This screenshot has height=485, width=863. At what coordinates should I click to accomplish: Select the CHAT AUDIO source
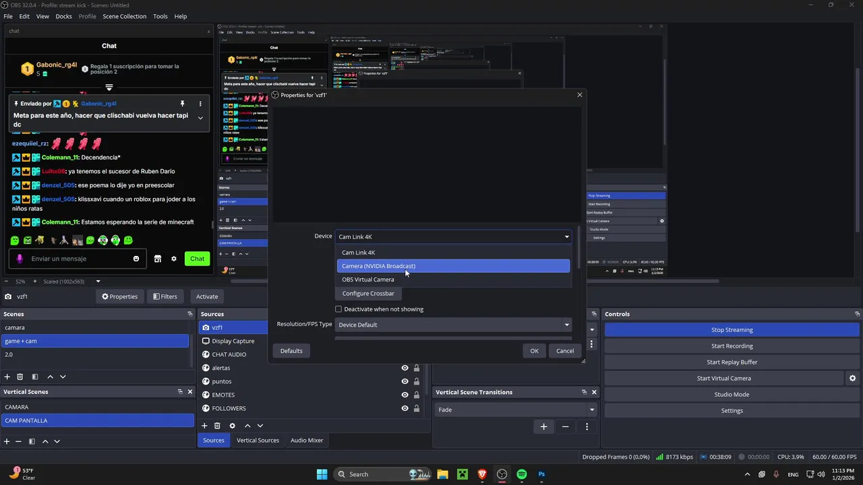tap(229, 354)
